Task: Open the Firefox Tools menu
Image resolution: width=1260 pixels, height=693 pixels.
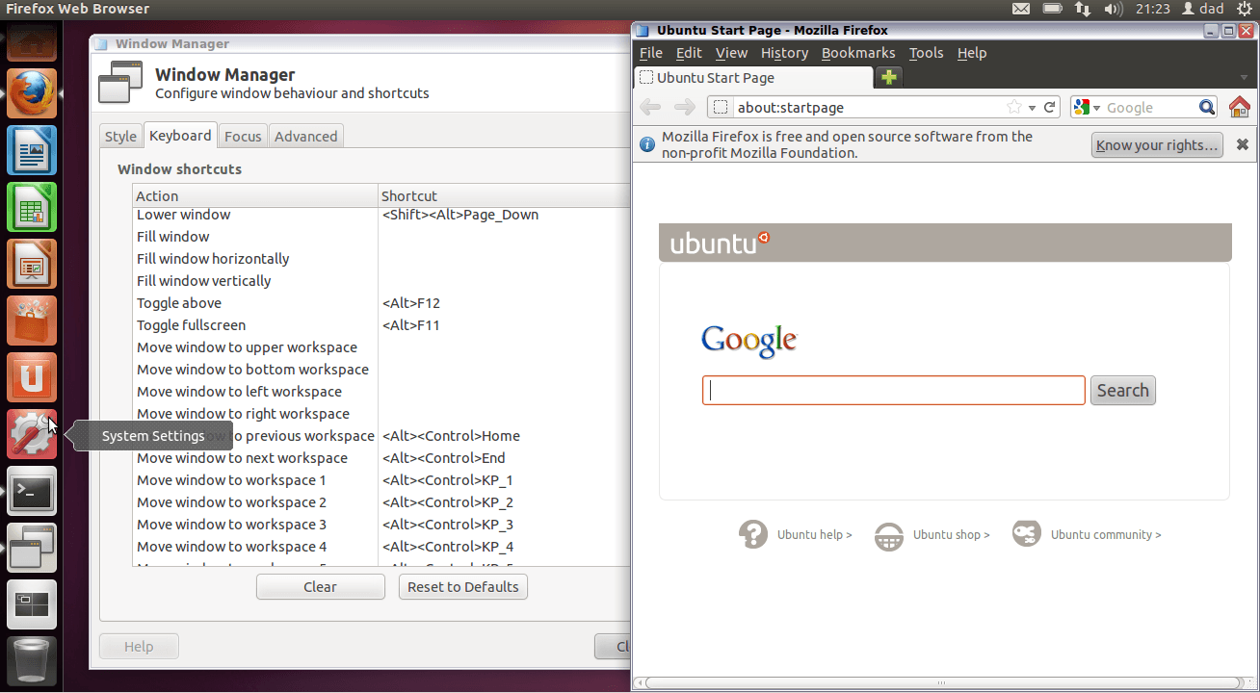Action: pyautogui.click(x=927, y=53)
